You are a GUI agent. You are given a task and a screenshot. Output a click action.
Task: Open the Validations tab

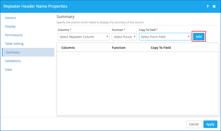tap(13, 61)
